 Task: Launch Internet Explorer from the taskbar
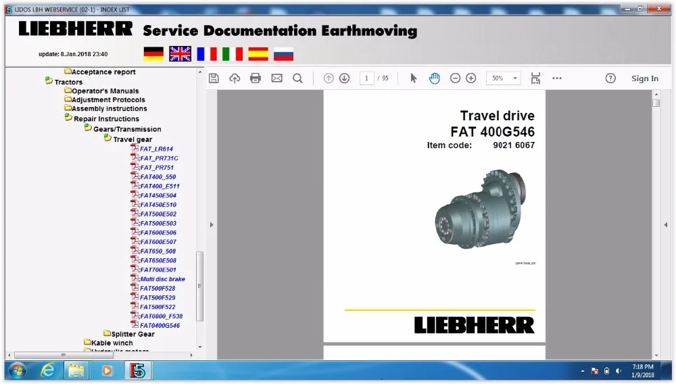(x=48, y=370)
